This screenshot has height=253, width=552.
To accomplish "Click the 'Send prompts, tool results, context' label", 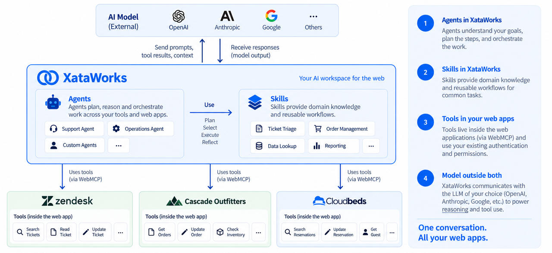I will 167,51.
